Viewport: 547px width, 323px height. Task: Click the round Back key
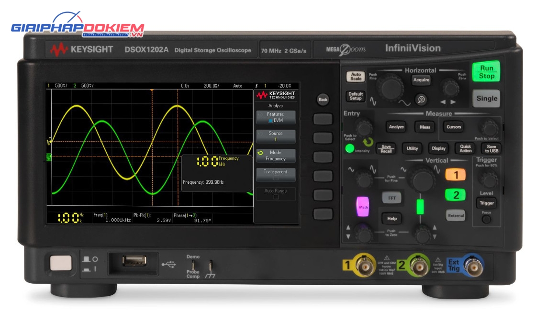[323, 100]
